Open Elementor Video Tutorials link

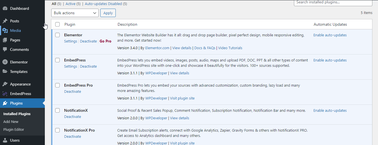tap(230, 48)
